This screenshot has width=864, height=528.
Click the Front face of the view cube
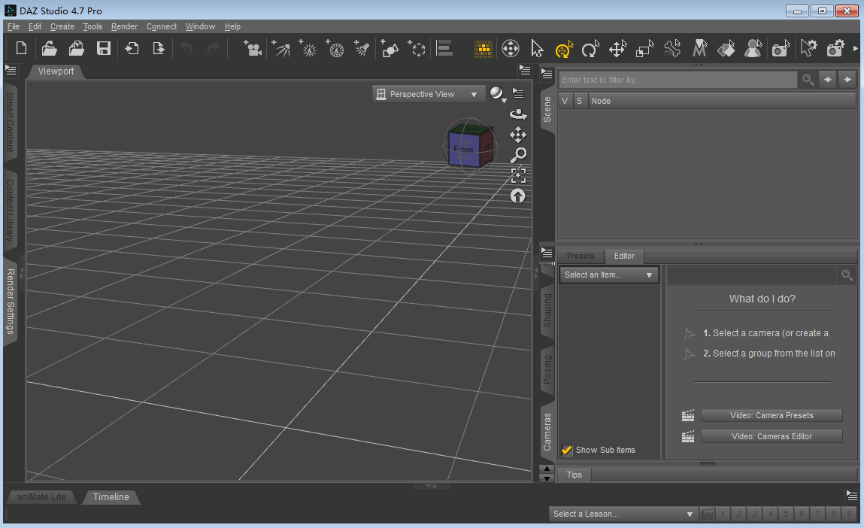[x=463, y=150]
